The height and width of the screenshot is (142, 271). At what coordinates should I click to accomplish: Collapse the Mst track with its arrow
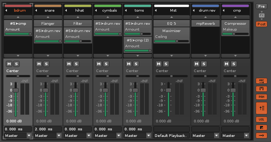point(156,11)
